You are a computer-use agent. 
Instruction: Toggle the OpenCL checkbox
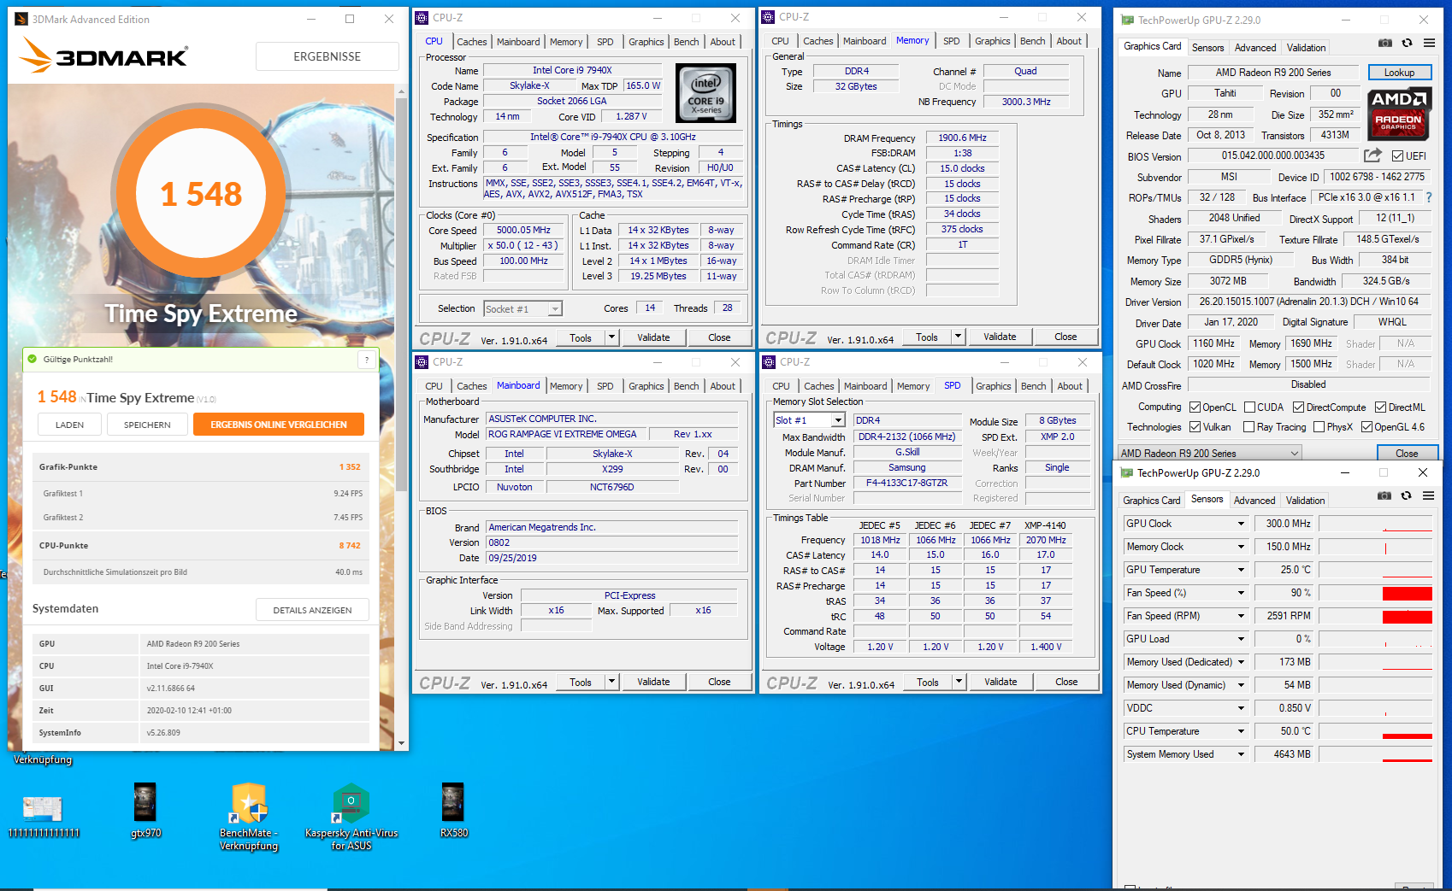click(x=1195, y=407)
